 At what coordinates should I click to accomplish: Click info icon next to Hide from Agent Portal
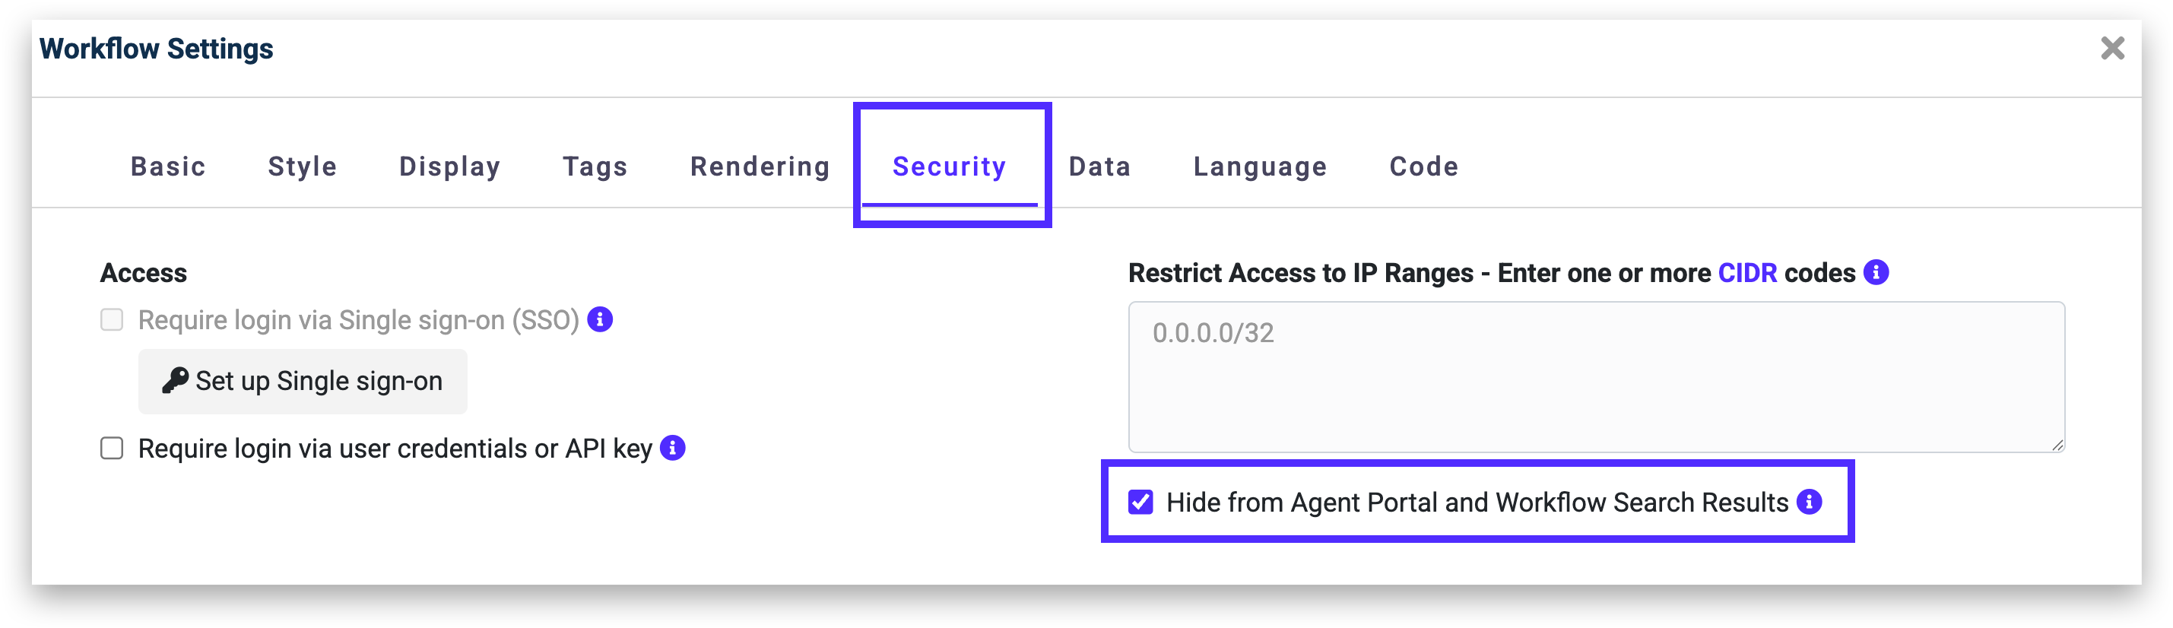pos(1810,503)
